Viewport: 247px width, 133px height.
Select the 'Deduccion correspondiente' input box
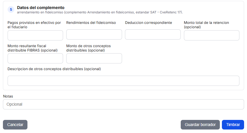[153, 35]
